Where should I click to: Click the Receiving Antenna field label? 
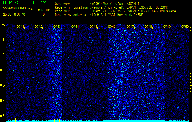[x=71, y=15]
